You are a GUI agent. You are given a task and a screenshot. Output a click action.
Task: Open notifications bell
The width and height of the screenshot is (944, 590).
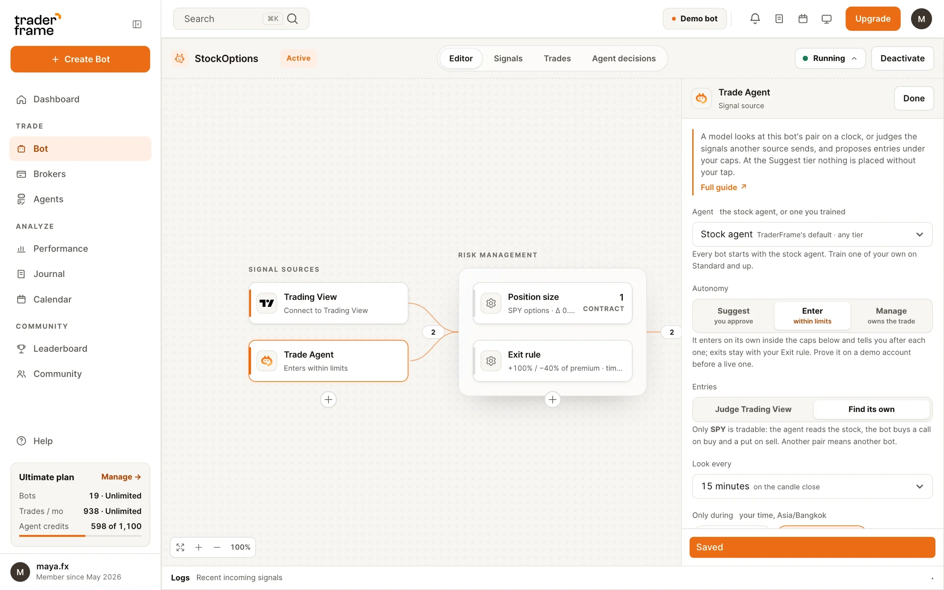coord(755,18)
